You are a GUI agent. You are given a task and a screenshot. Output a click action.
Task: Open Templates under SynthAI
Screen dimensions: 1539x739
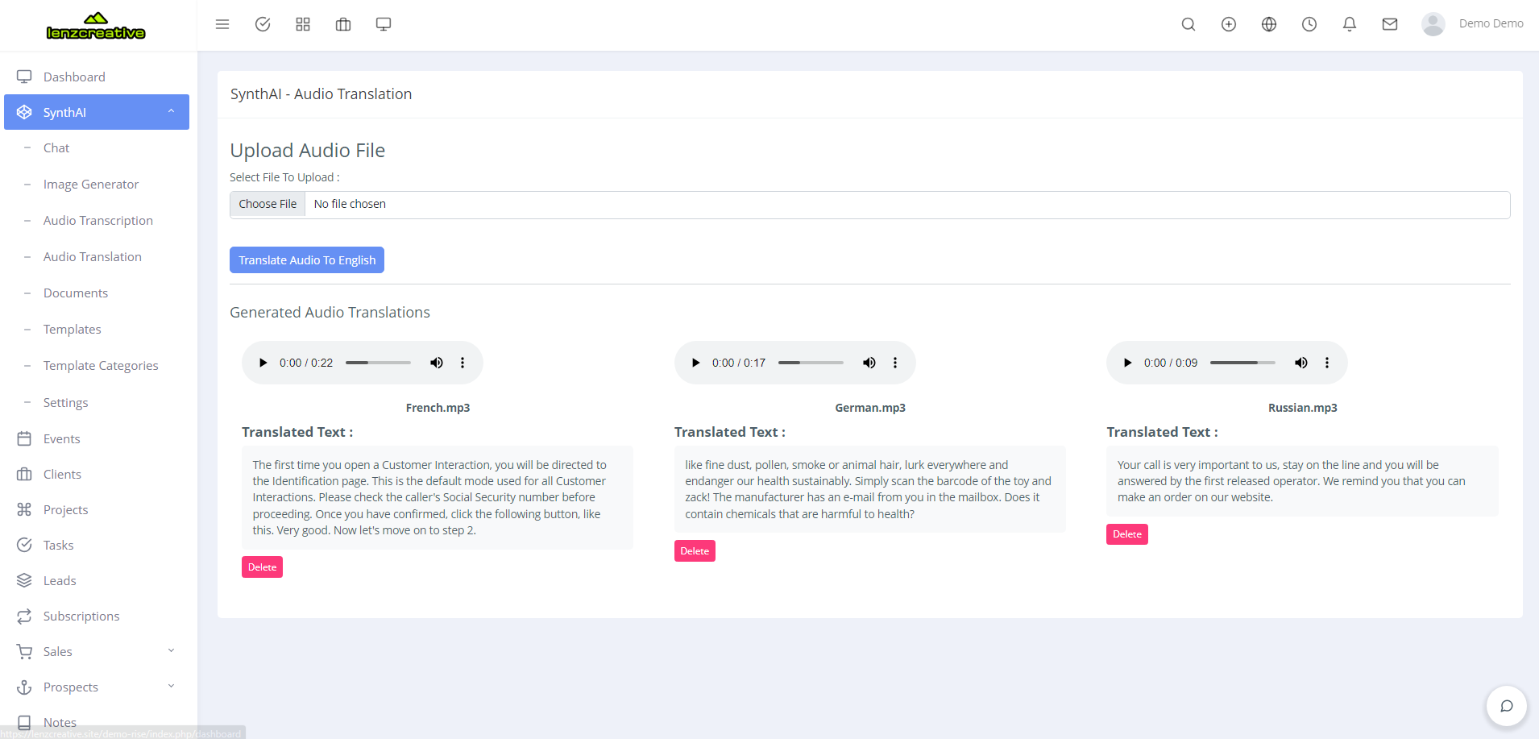tap(73, 329)
